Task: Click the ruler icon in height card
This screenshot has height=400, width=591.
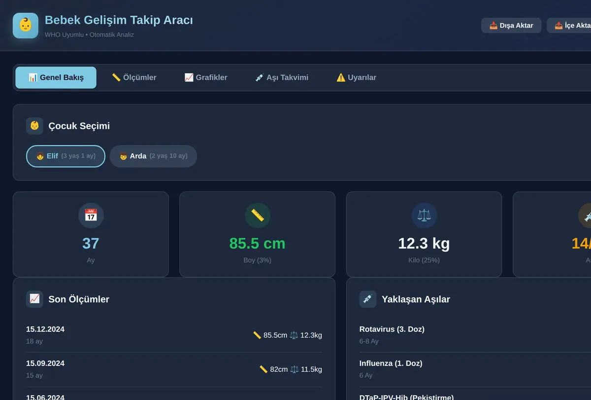Action: (258, 216)
